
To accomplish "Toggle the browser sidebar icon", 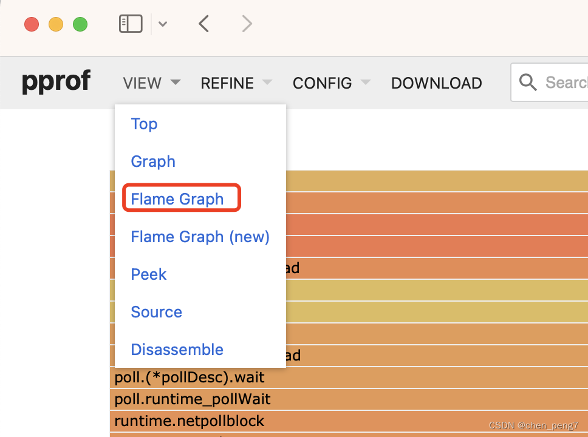I will click(x=131, y=24).
